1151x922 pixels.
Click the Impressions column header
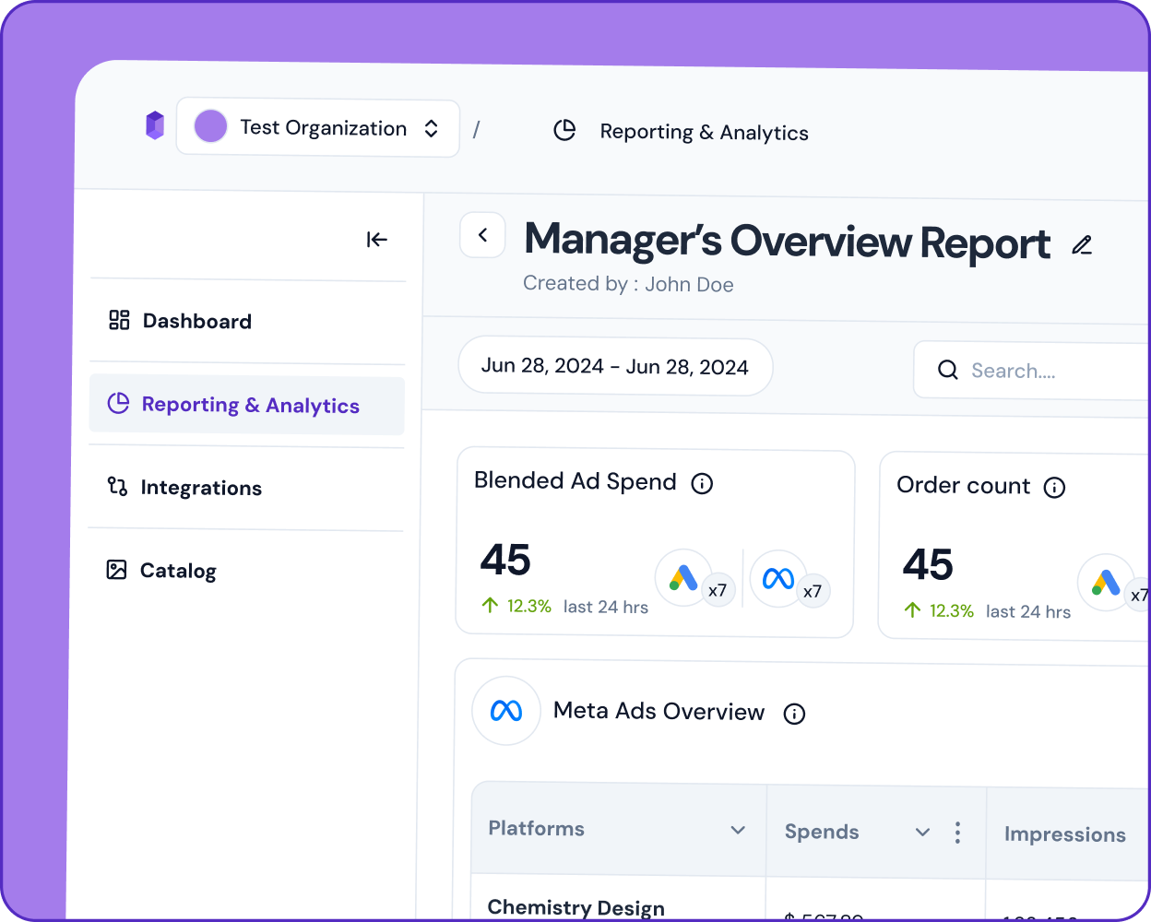(x=1065, y=834)
